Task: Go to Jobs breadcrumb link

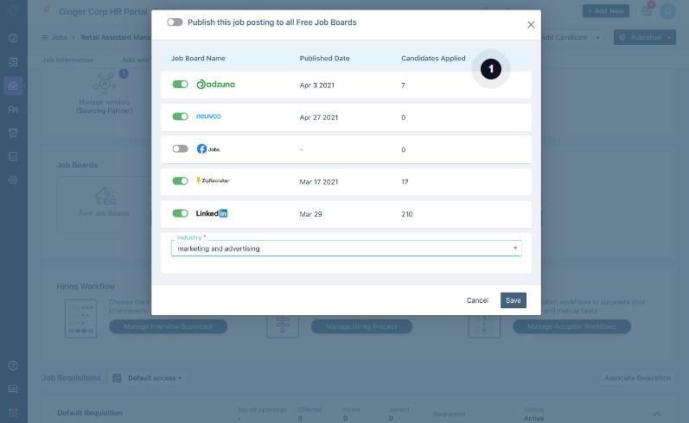Action: click(59, 37)
